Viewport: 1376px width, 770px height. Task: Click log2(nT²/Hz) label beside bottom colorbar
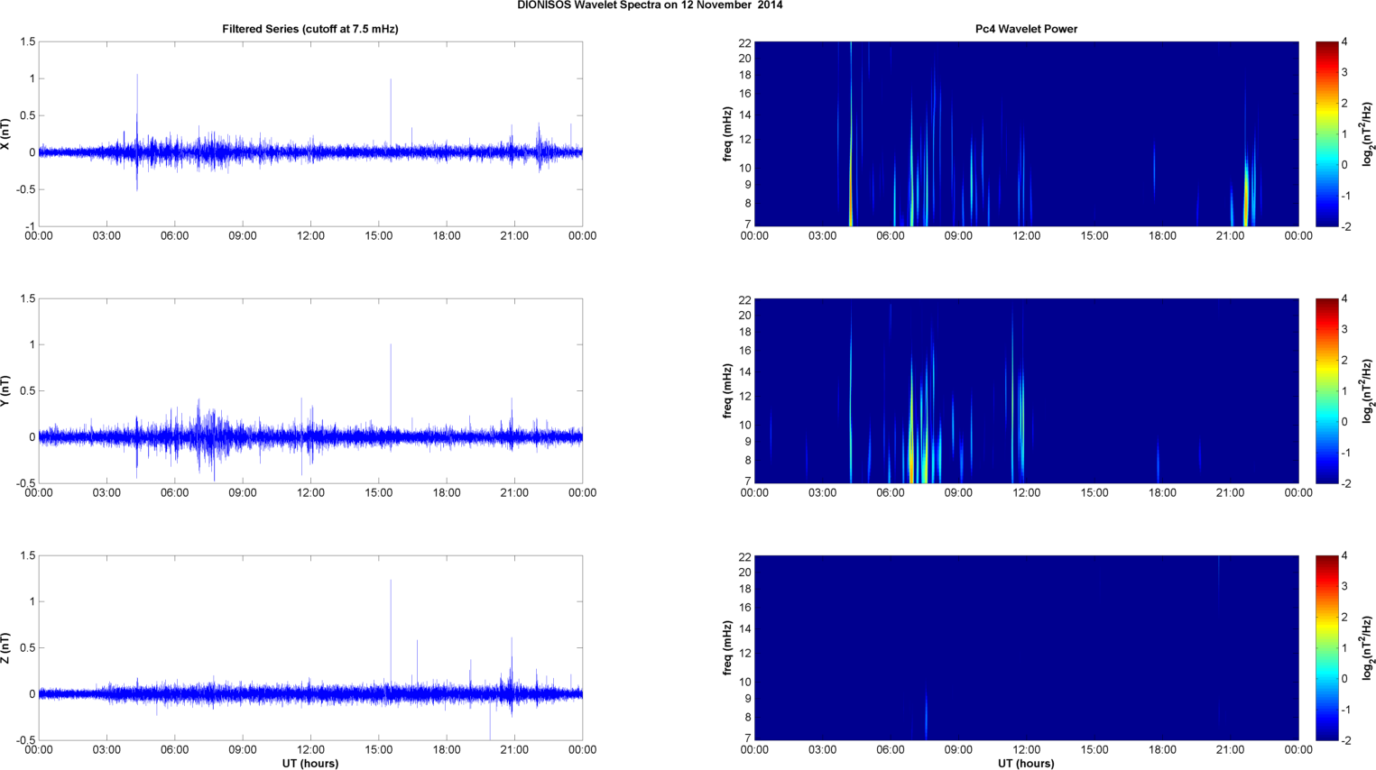(x=1368, y=648)
